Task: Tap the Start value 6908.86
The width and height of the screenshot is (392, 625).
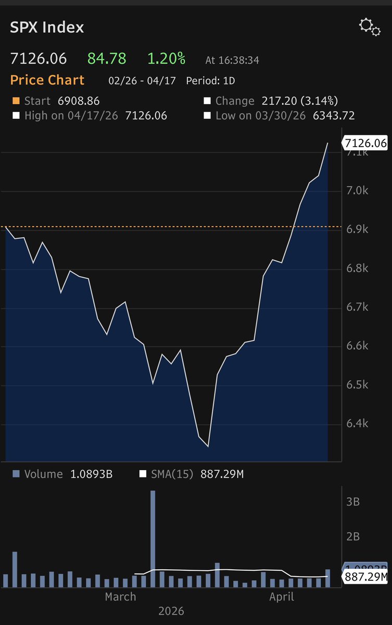Action: [x=79, y=101]
